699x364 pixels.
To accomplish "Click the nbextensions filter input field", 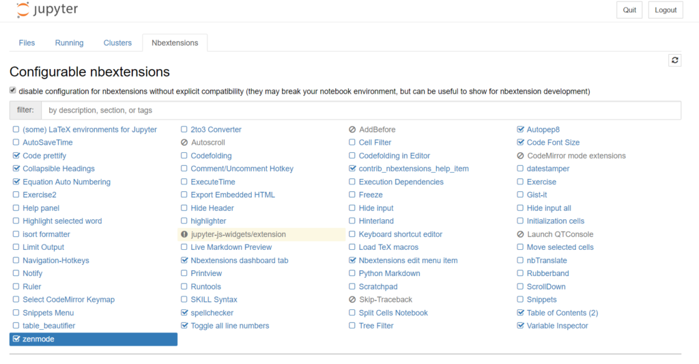I will click(x=361, y=110).
